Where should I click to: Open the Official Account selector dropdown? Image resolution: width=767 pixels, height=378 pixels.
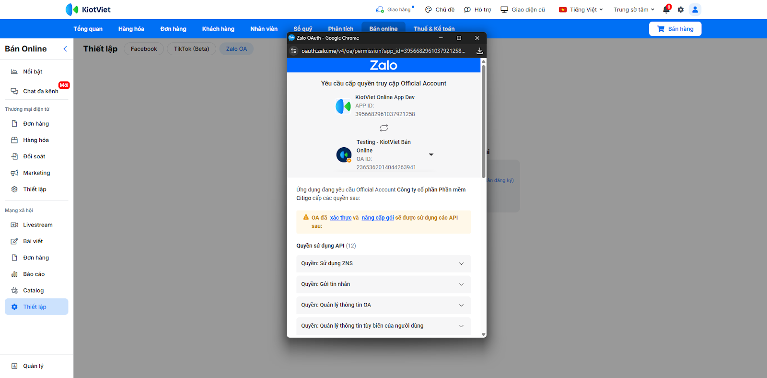coord(431,154)
